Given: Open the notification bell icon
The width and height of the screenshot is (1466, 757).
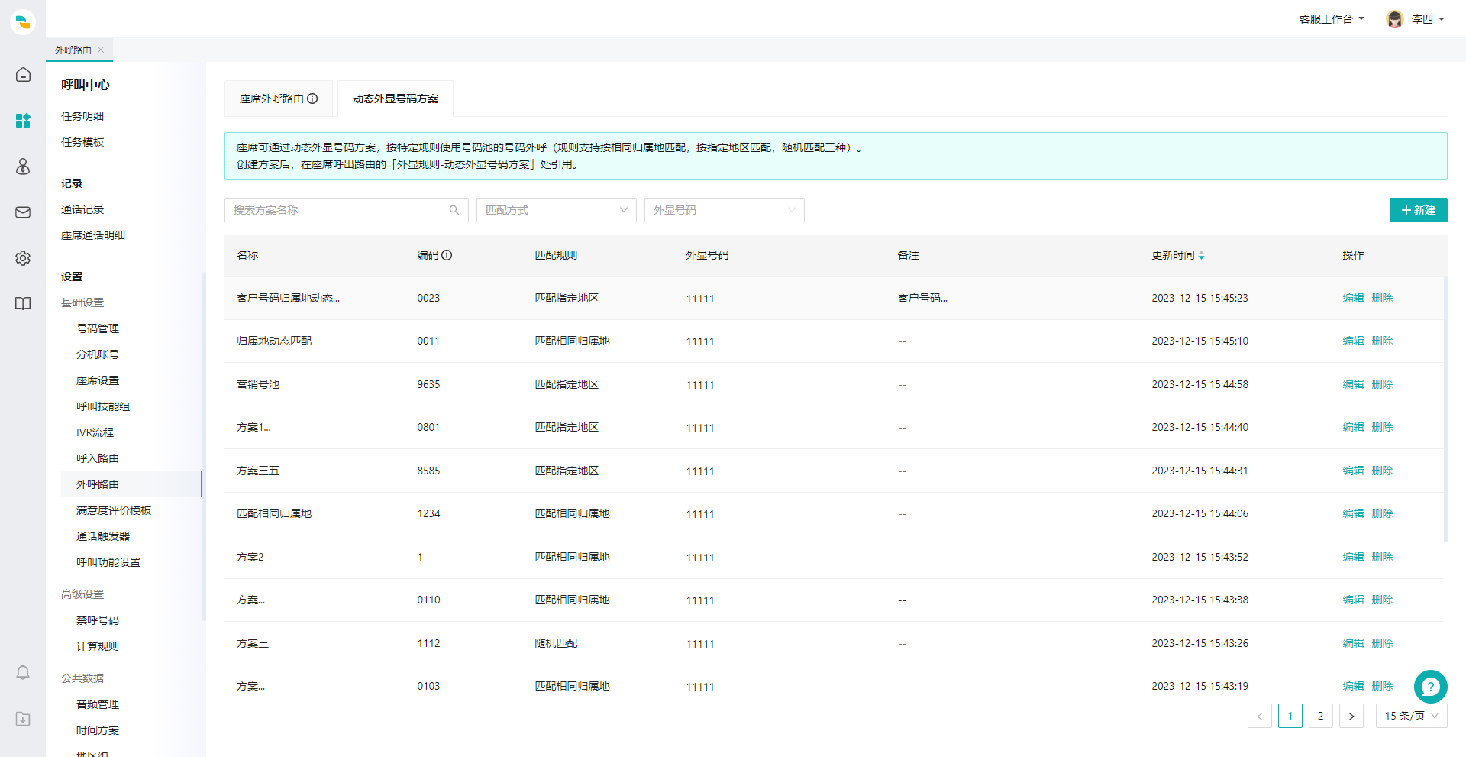Looking at the screenshot, I should (x=23, y=672).
